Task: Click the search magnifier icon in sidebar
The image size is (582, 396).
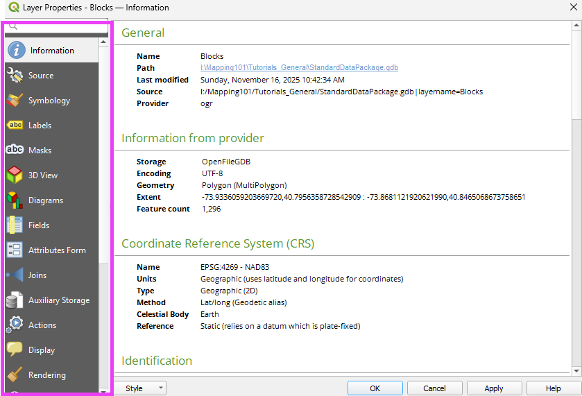Action: (x=13, y=26)
